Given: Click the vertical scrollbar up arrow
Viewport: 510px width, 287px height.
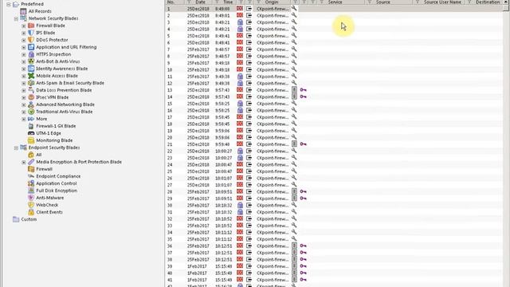Looking at the screenshot, I should tap(506, 2).
